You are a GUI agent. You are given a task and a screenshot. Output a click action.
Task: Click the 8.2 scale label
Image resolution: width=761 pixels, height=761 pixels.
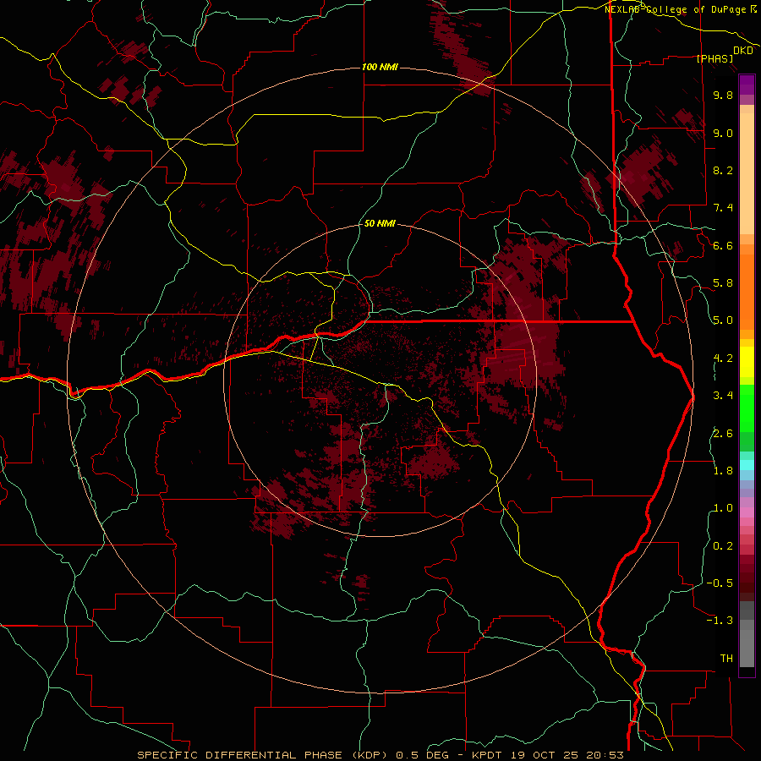[x=723, y=170]
